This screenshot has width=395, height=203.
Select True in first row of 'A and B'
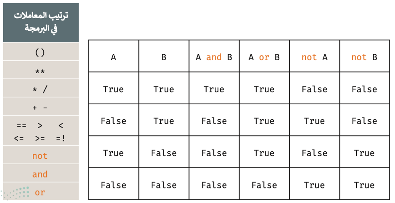pos(214,89)
